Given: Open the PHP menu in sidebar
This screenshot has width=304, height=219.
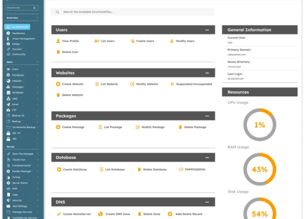Looking at the screenshot, I should click(x=22, y=188).
